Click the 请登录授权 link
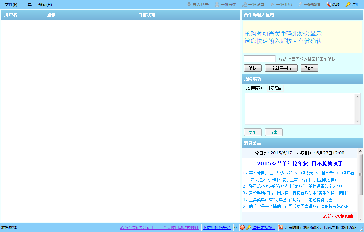364x232 pixels. click(264, 228)
